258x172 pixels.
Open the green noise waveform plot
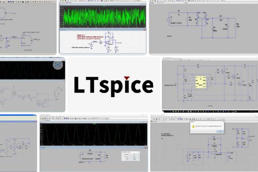[103, 15]
